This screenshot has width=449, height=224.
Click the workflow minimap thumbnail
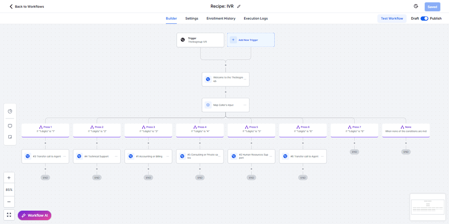click(428, 207)
